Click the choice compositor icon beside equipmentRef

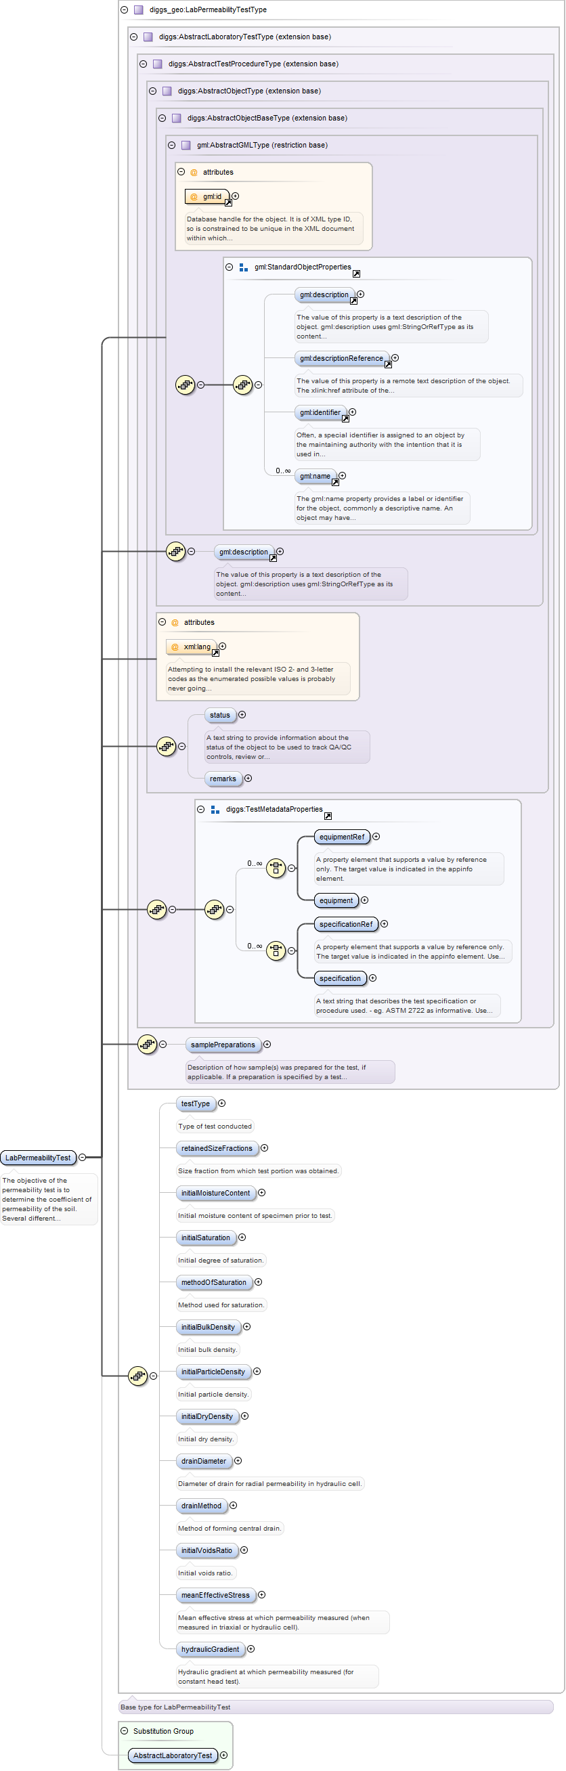(x=276, y=868)
